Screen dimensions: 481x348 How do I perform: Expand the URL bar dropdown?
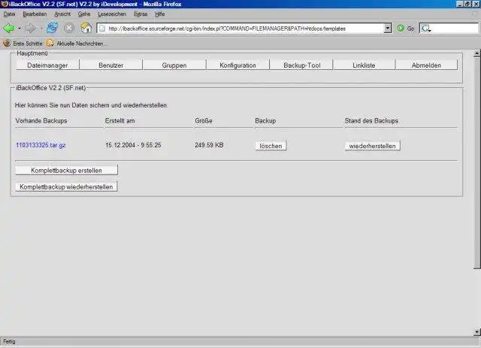click(x=388, y=29)
